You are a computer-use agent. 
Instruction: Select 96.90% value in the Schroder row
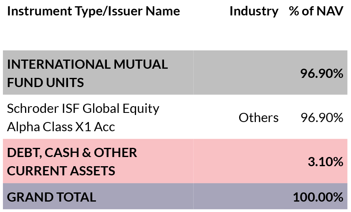(321, 118)
